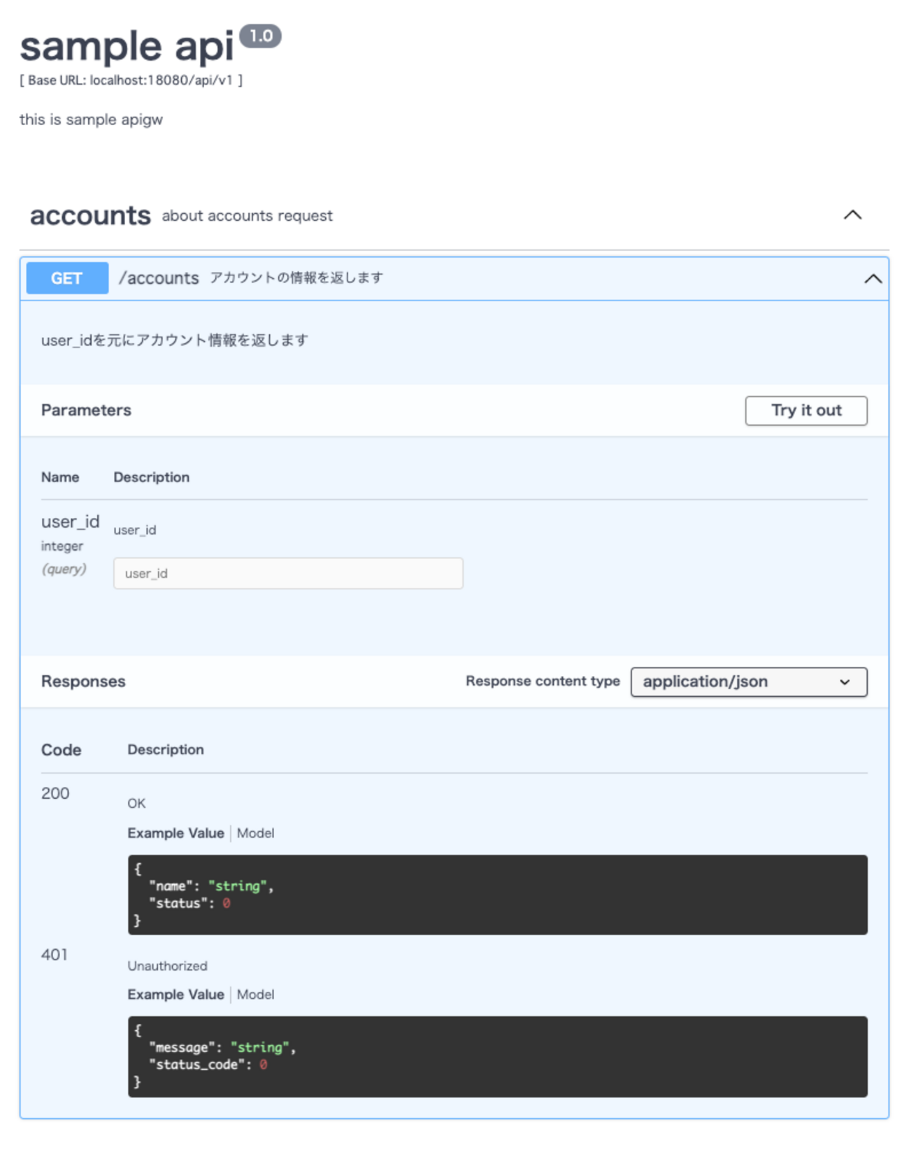The image size is (909, 1149).
Task: Click the 200 response example code block
Action: pos(497,895)
